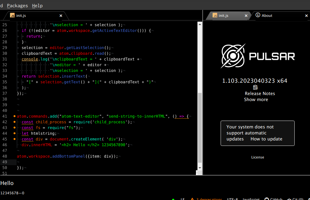Click the Git (0) status bar icon
Image resolution: width=310 pixels, height=200 pixels.
(296, 199)
